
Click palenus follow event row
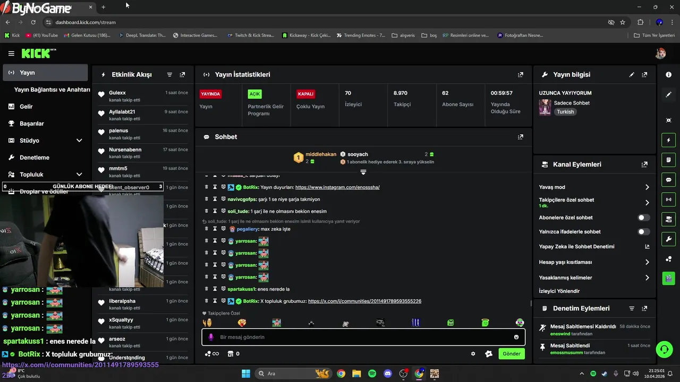pyautogui.click(x=142, y=134)
